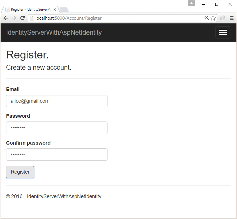The image size is (237, 219).
Task: Maximize the browser window
Action: click(217, 4)
